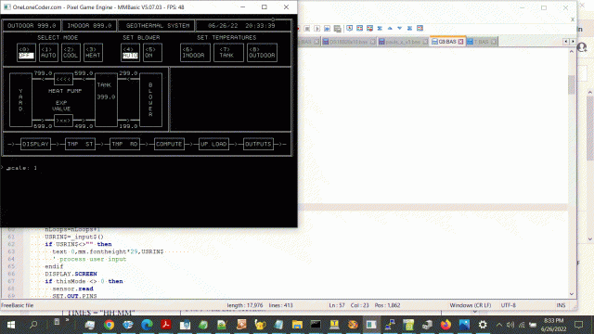Click the date and time clock
594x334 pixels.
pos(553,325)
